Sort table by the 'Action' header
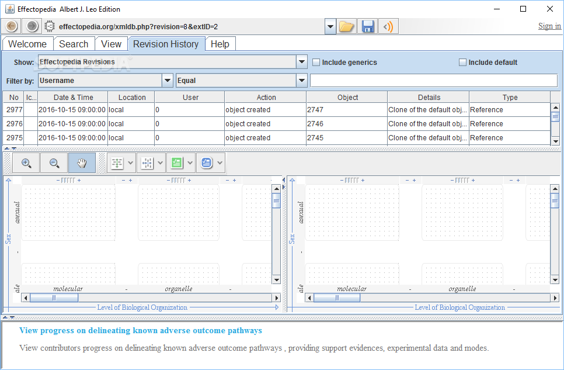This screenshot has height=370, width=564. click(x=266, y=97)
